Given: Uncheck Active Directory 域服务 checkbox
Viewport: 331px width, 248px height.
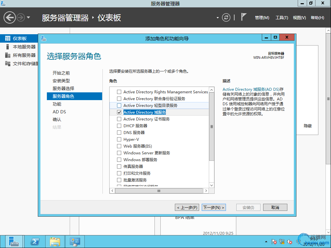Looking at the screenshot, I should 119,112.
